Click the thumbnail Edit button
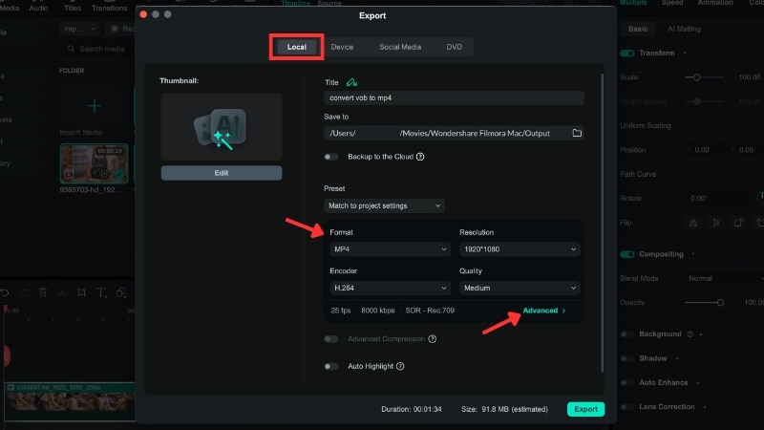This screenshot has height=430, width=764. coord(222,173)
